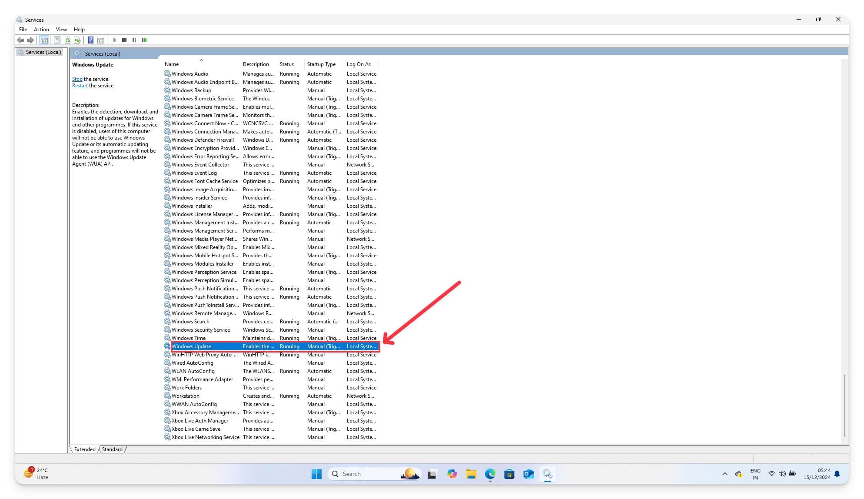
Task: Switch to the Extended tab
Action: tap(84, 449)
